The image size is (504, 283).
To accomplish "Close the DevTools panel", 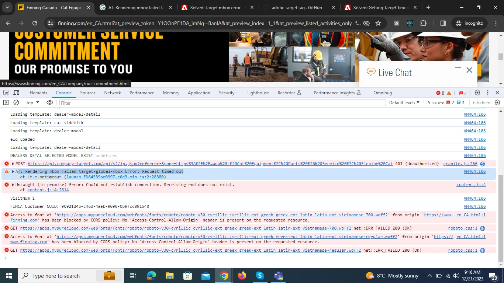I will pos(497,93).
